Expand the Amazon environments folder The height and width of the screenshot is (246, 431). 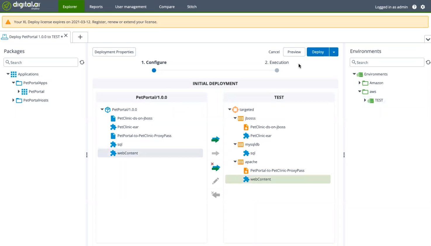point(359,83)
